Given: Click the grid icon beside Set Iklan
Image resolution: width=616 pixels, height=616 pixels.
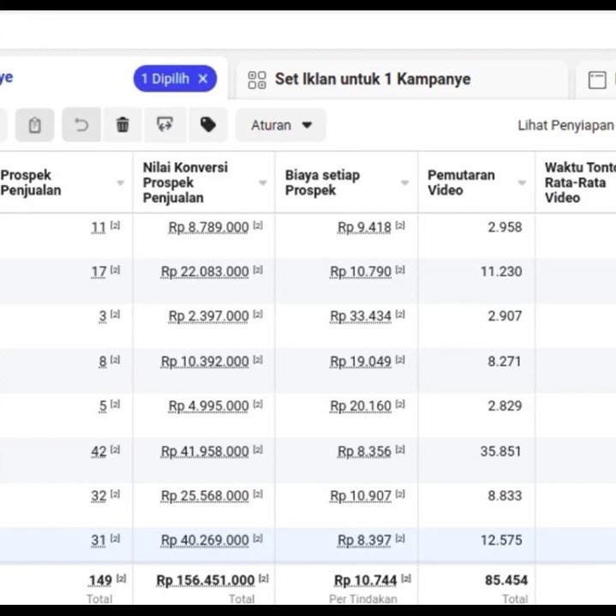Looking at the screenshot, I should (x=257, y=80).
